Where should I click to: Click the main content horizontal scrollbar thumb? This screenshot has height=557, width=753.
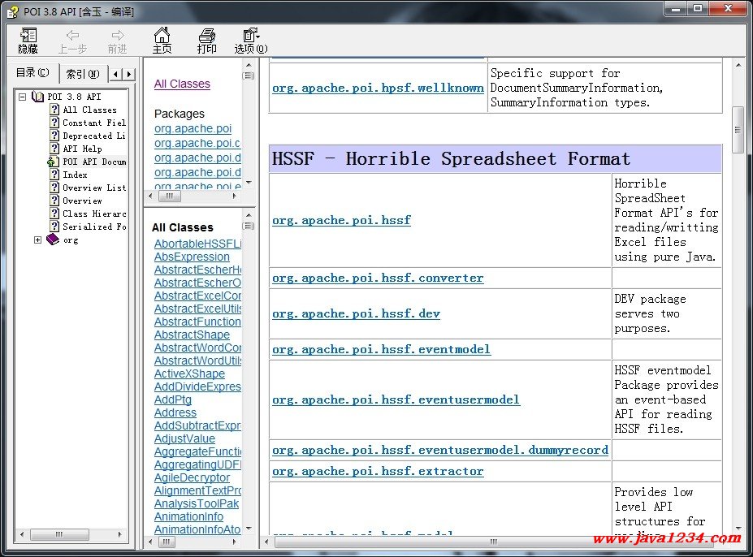tap(494, 542)
